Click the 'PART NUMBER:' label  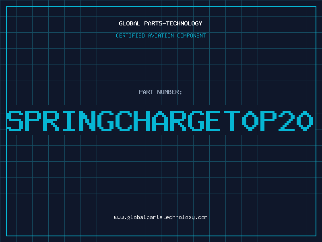pyautogui.click(x=161, y=92)
